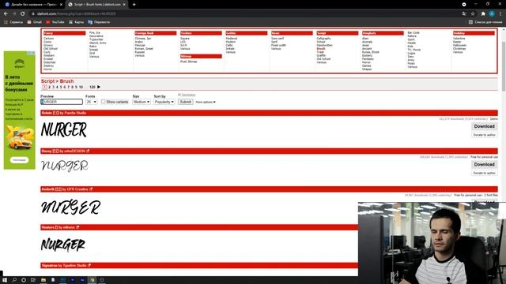Image resolution: width=506 pixels, height=284 pixels.
Task: Download the second font by vitteDESIGN
Action: pyautogui.click(x=484, y=164)
